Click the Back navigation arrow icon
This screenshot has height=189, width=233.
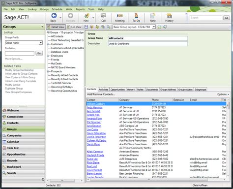pyautogui.click(x=54, y=16)
